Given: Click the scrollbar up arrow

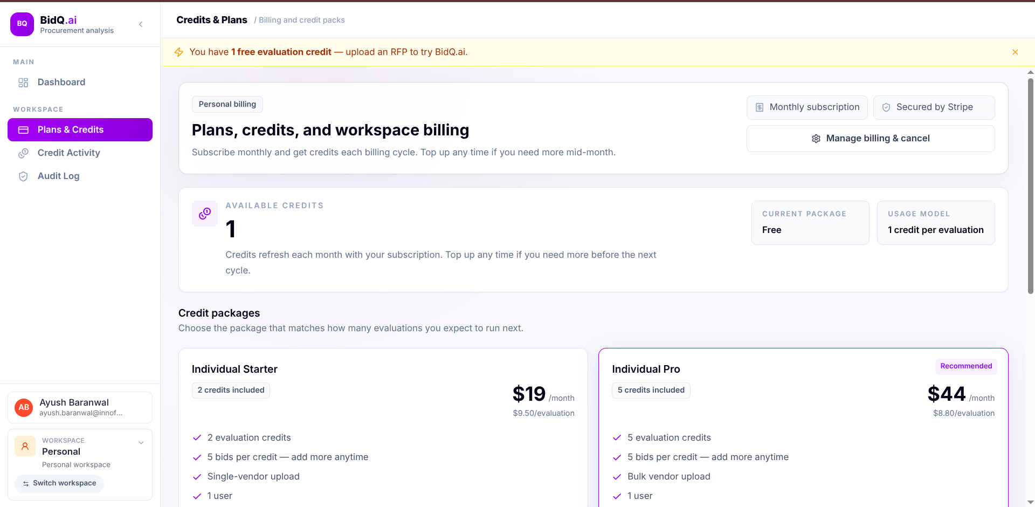Looking at the screenshot, I should 1031,72.
